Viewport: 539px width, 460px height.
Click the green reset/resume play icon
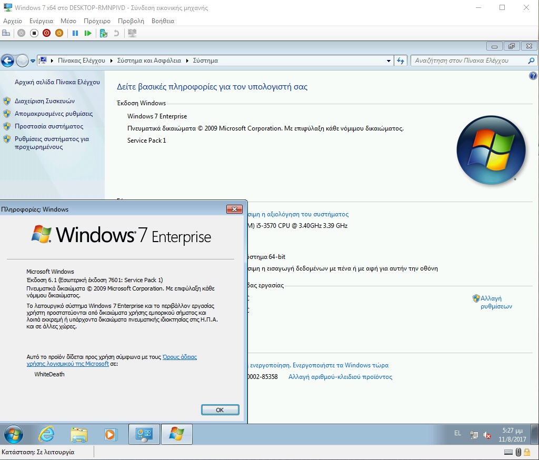tap(88, 33)
